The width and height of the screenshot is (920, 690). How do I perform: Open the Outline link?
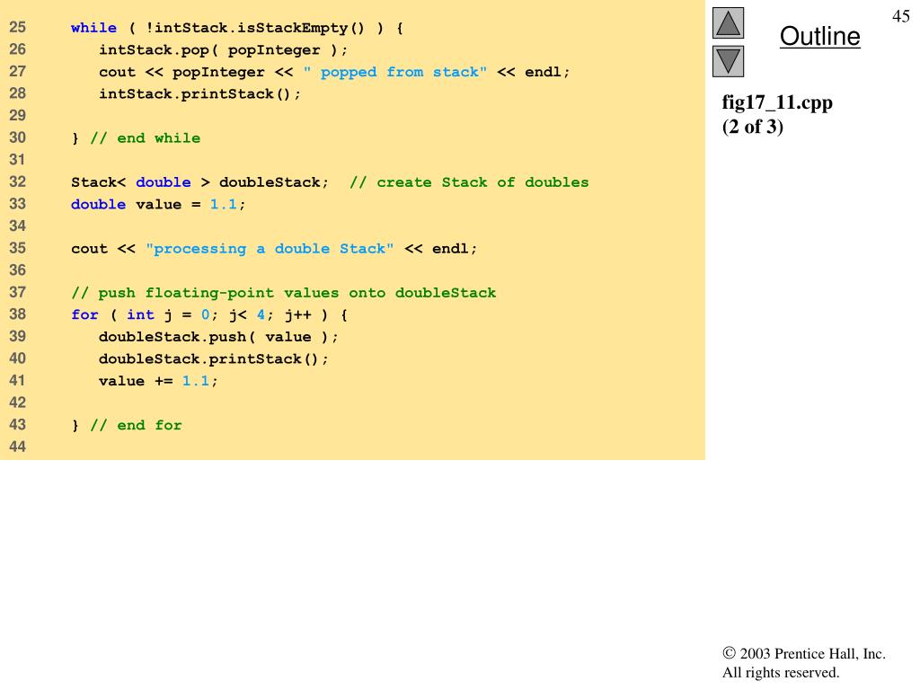819,37
